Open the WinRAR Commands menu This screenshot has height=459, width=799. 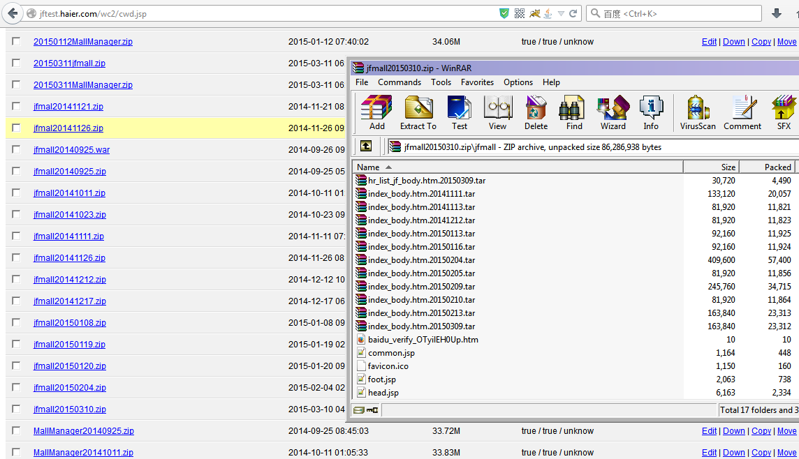(399, 82)
